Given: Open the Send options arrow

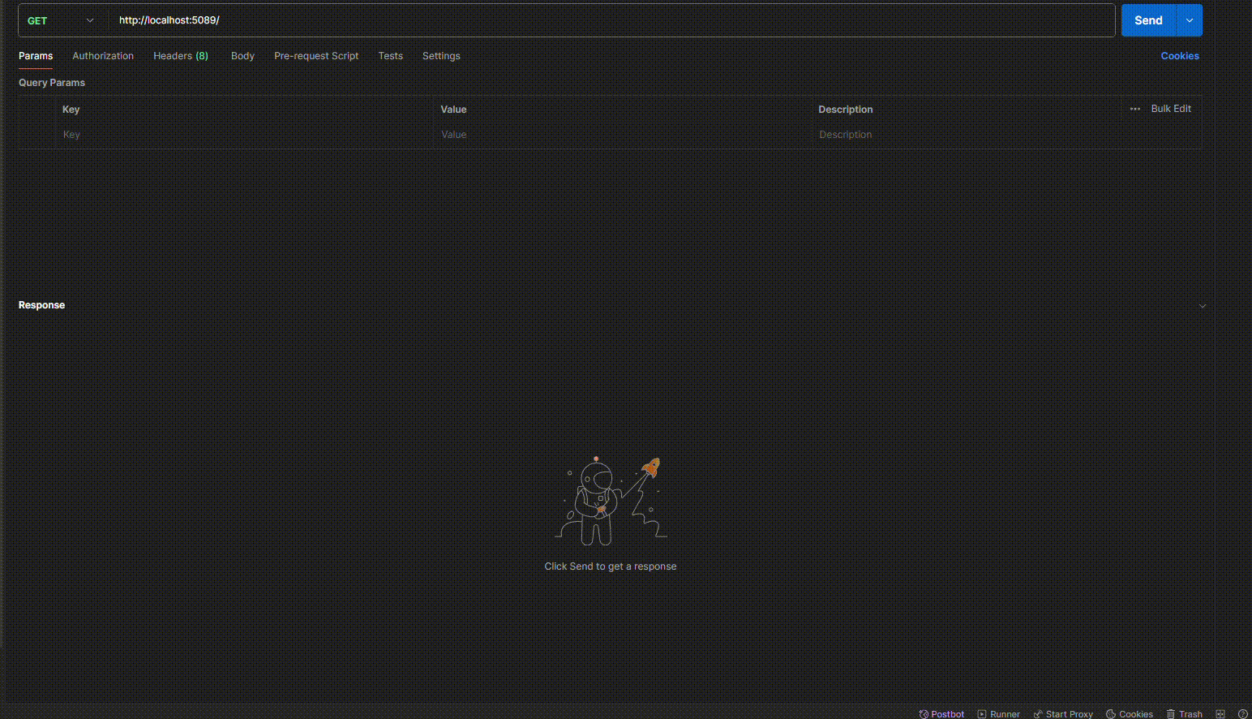Looking at the screenshot, I should tap(1190, 20).
